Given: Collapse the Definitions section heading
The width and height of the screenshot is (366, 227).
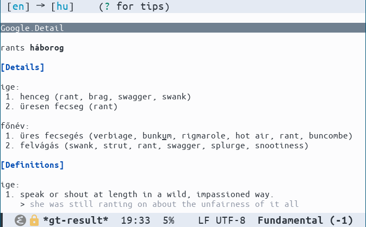Looking at the screenshot, I should tap(32, 165).
